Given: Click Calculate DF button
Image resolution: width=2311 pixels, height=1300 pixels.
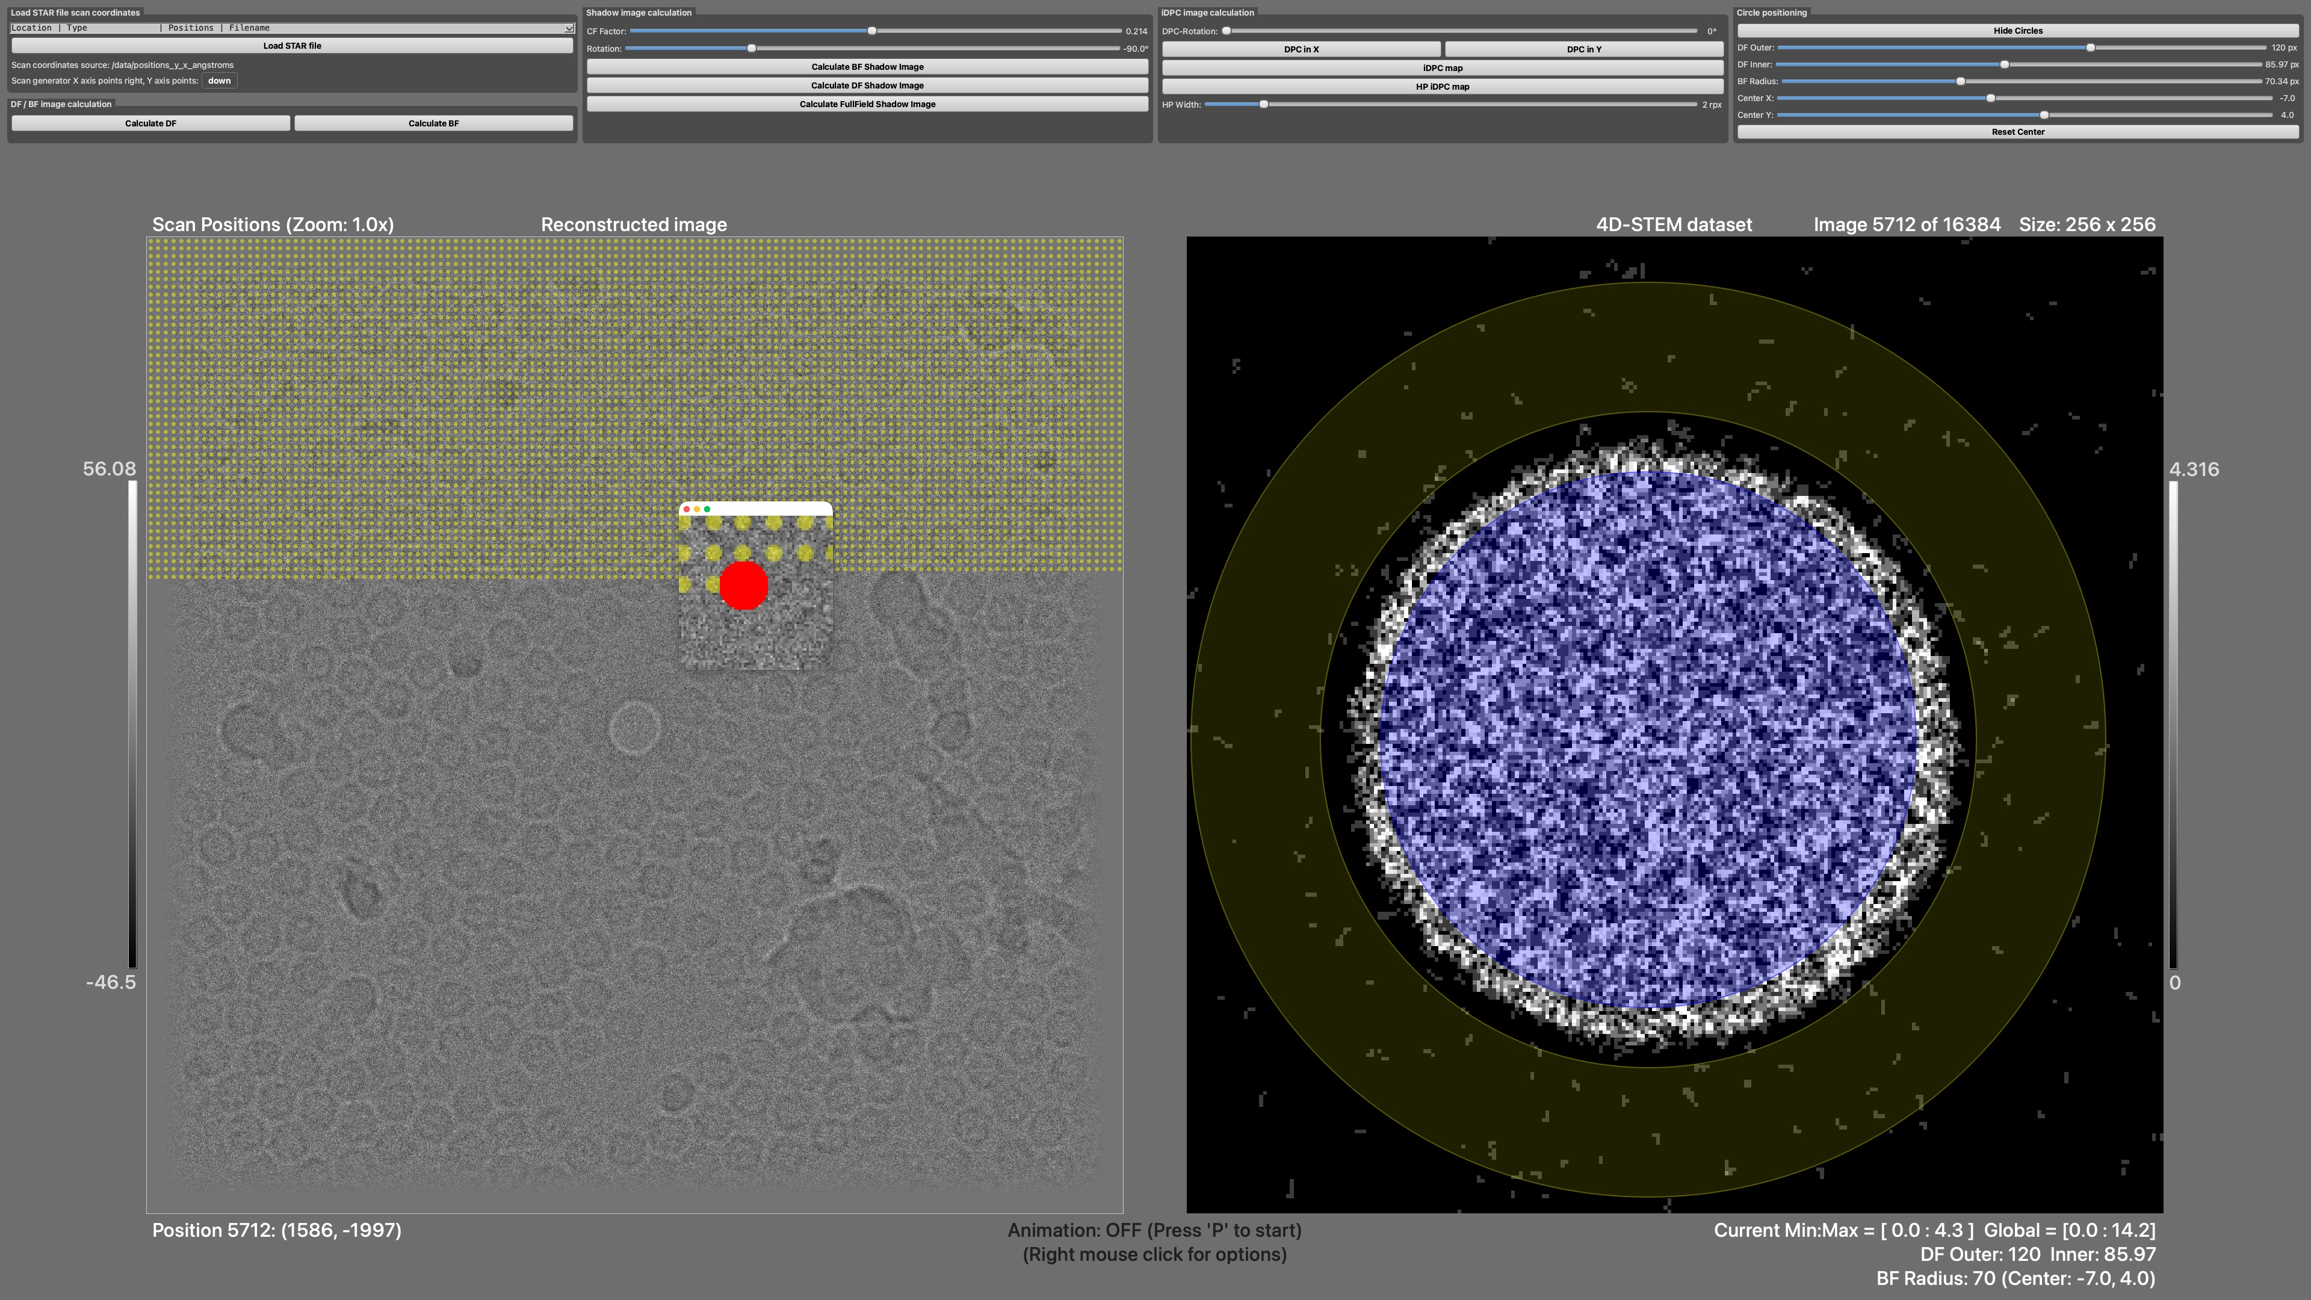Looking at the screenshot, I should [150, 123].
